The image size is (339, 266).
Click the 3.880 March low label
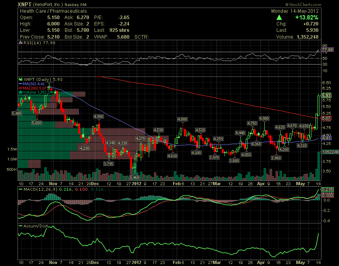point(234,160)
